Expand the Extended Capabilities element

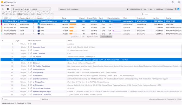(x=29, y=79)
